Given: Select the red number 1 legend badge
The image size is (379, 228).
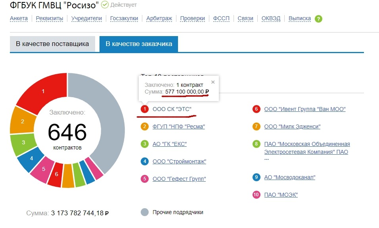Looking at the screenshot, I should click(x=145, y=109).
